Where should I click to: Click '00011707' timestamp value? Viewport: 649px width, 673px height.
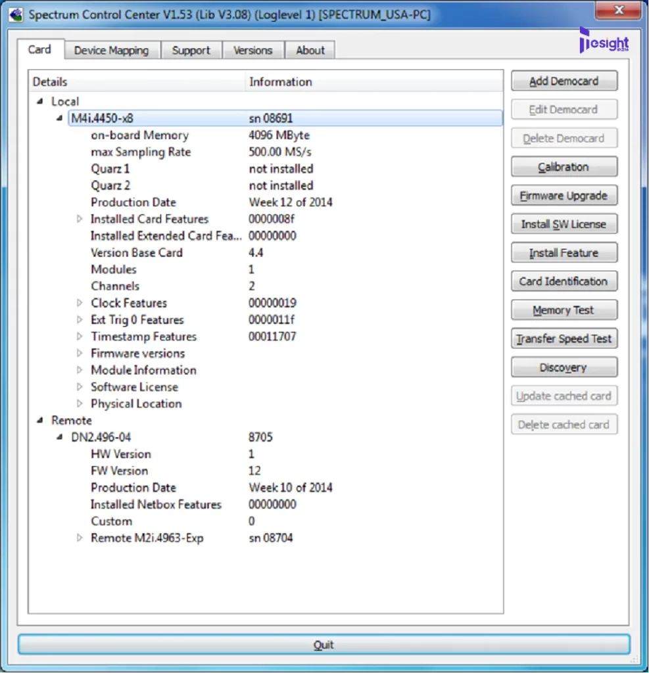tap(272, 336)
